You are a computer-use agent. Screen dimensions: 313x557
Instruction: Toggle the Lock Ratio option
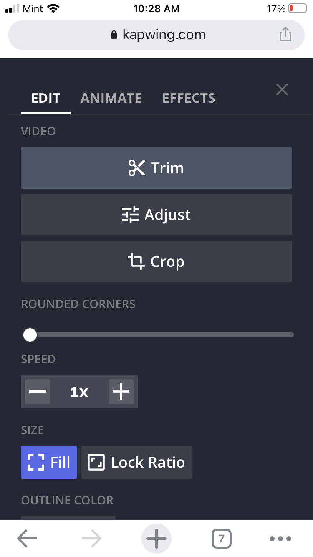[x=137, y=462]
